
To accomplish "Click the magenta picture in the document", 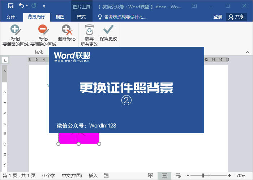I will pyautogui.click(x=79, y=138).
